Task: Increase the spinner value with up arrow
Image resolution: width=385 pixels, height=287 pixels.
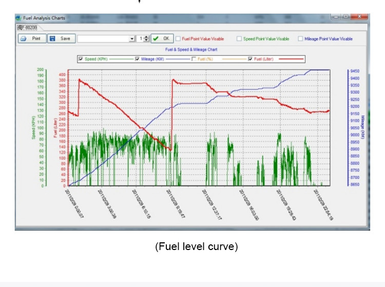Action: (147, 37)
